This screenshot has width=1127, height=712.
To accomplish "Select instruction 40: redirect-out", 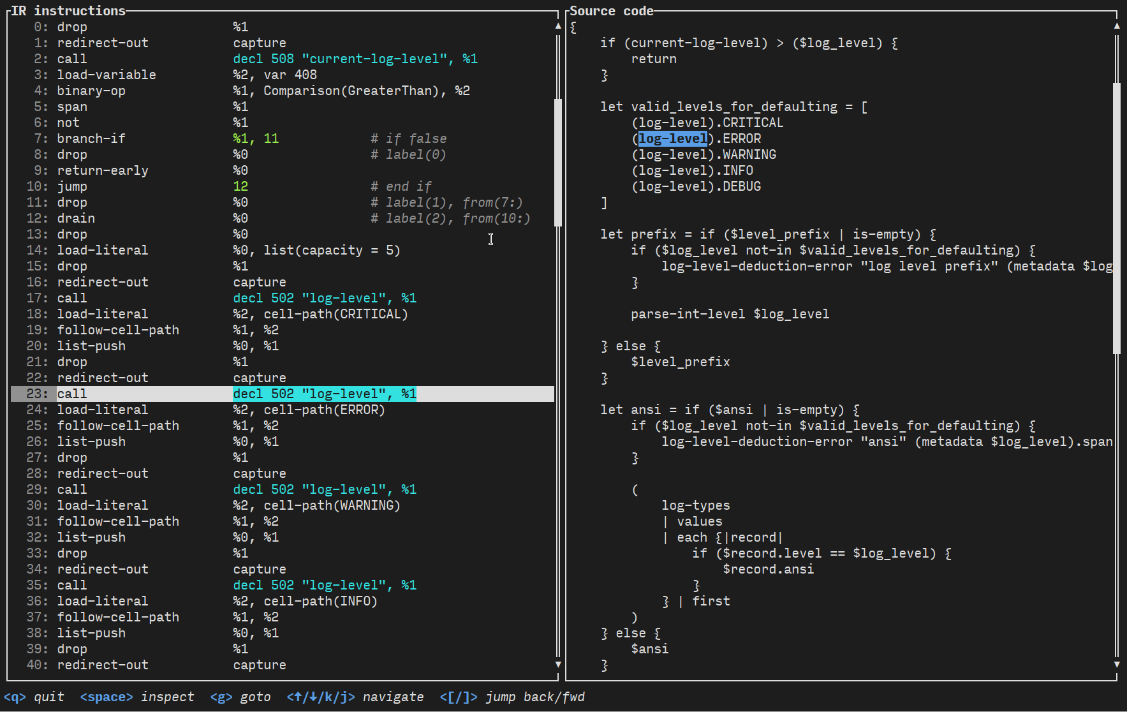I will click(283, 665).
